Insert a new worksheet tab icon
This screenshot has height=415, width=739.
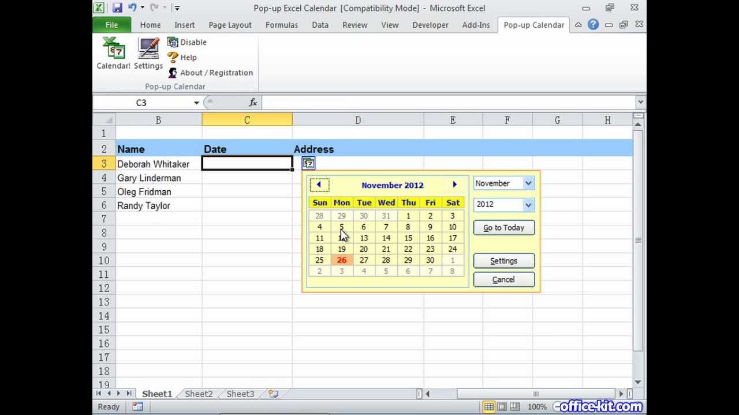pos(273,394)
